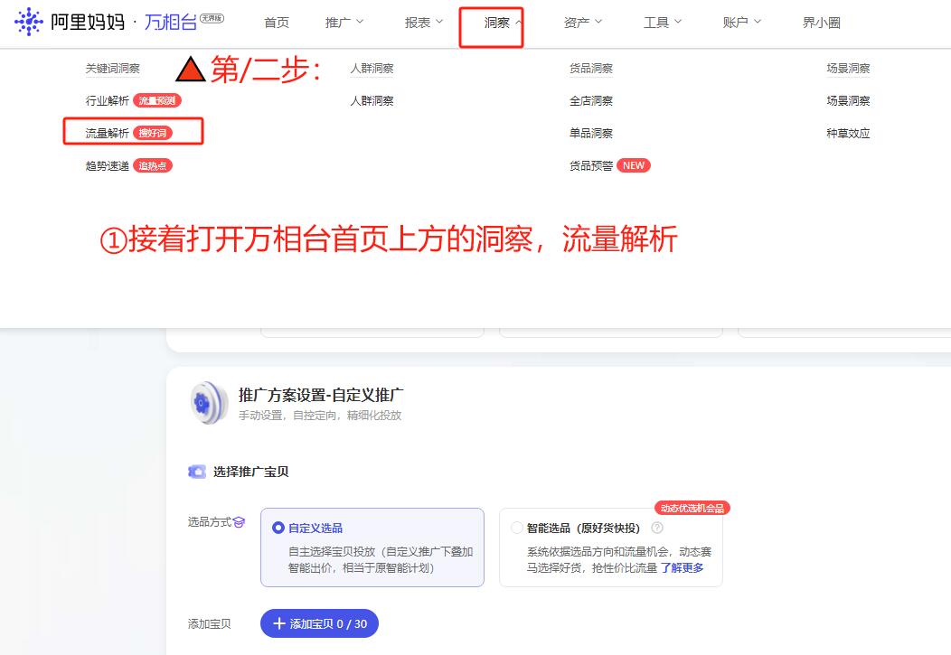This screenshot has height=655, width=951.
Task: Click the 选择推广宝贝 section label
Action: pos(250,472)
